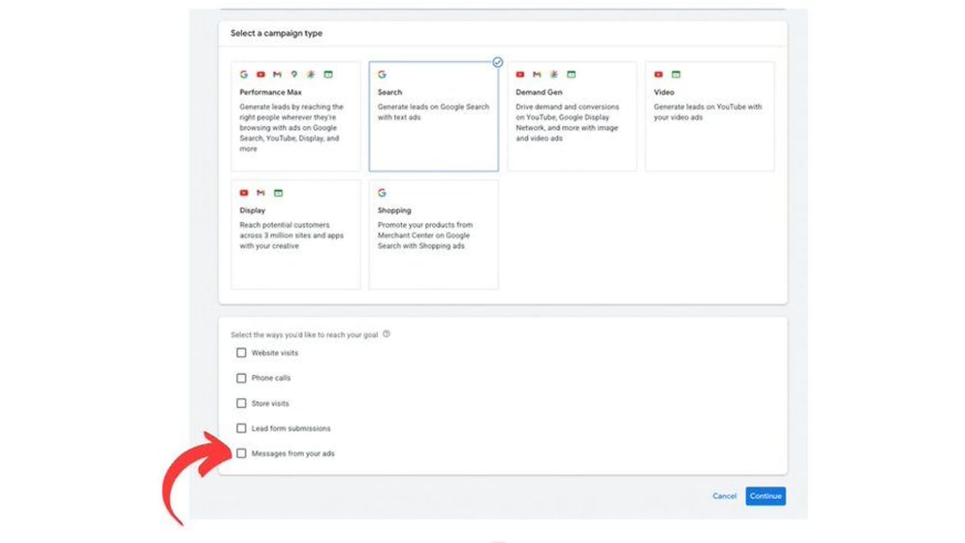
Task: Click the Google icon in Performance Max card
Action: pyautogui.click(x=244, y=75)
